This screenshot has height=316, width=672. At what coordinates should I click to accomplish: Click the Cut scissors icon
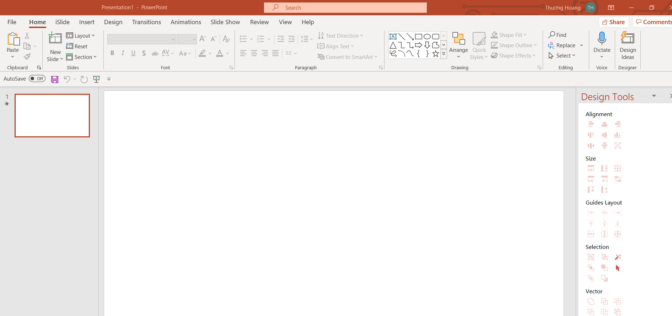[27, 36]
